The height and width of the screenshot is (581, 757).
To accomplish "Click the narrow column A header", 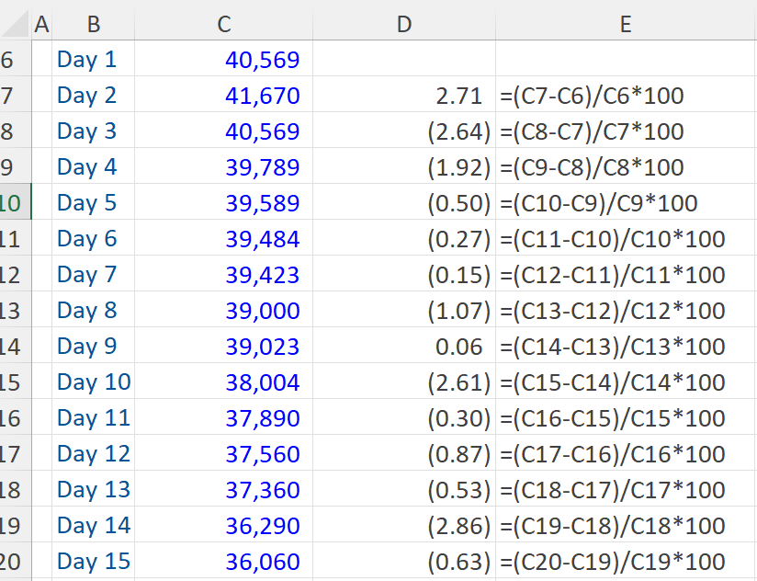I will (x=41, y=25).
